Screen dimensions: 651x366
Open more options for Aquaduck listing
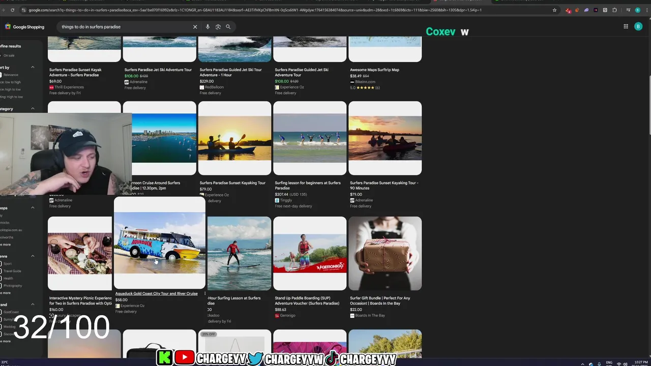pos(205,294)
